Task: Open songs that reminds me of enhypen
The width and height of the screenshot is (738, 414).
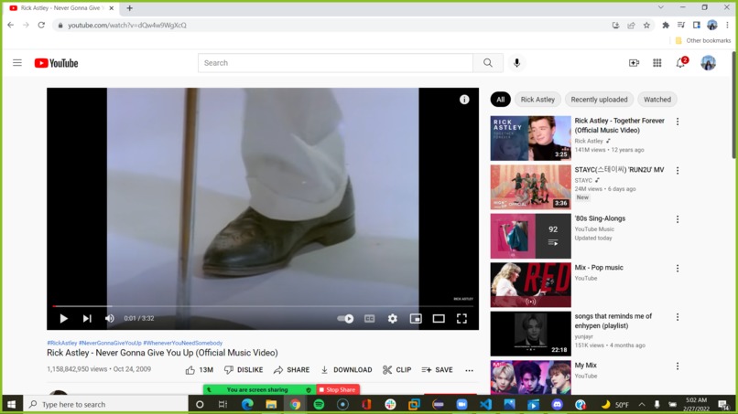Action: pyautogui.click(x=613, y=321)
